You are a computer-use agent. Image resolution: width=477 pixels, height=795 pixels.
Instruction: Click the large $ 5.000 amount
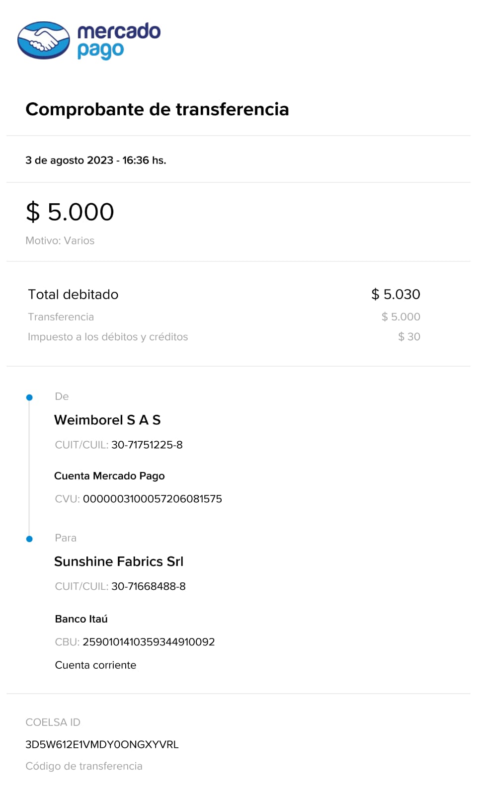click(70, 212)
